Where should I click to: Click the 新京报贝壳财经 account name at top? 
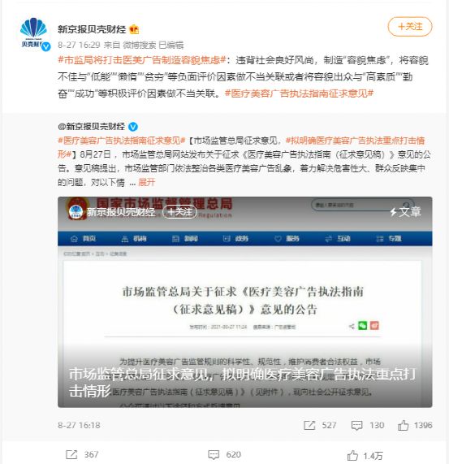pyautogui.click(x=92, y=29)
